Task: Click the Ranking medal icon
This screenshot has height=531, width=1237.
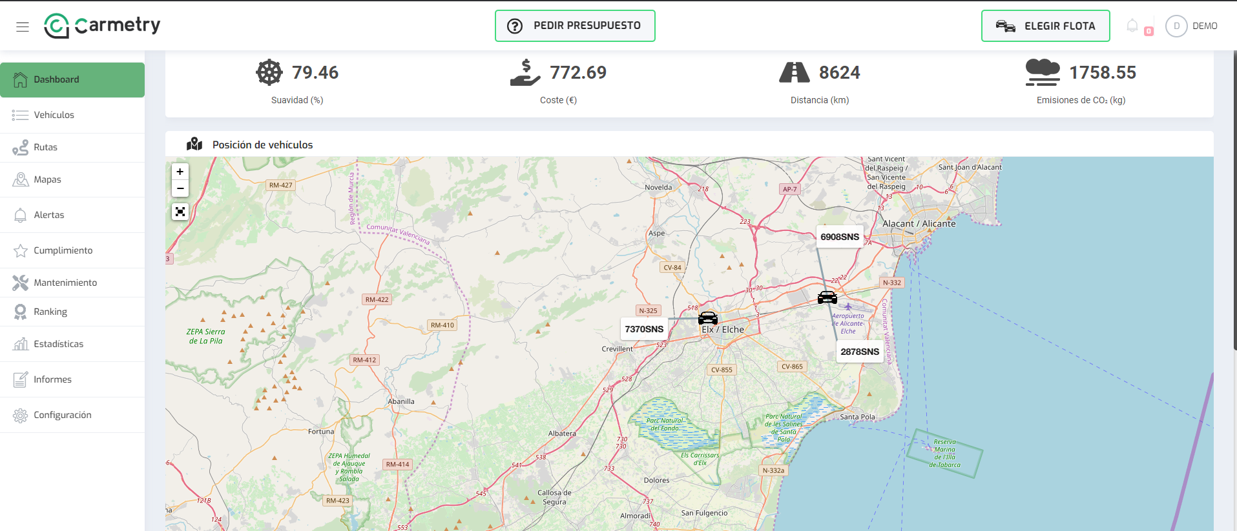Action: pyautogui.click(x=21, y=312)
